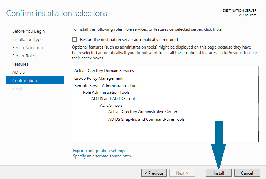Select AD DS Snap-Ins and Command-Line Tools row
Image resolution: width=266 pixels, height=179 pixels.
(x=147, y=119)
